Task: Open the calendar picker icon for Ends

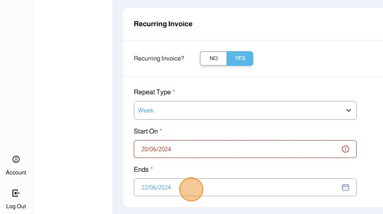Action: [x=345, y=187]
